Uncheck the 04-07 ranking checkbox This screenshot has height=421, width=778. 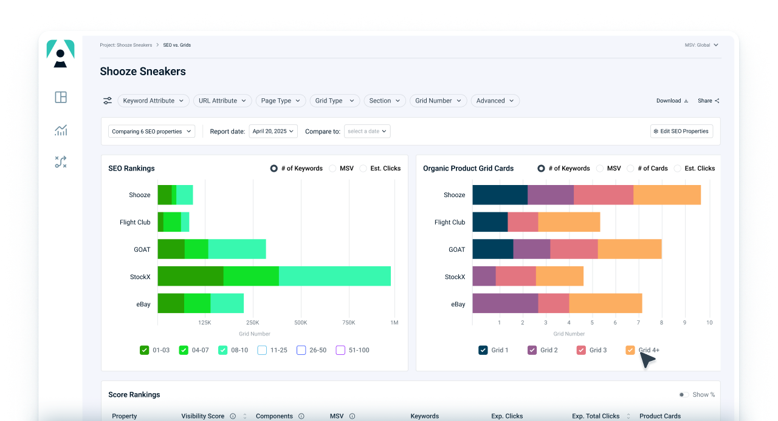(x=184, y=350)
